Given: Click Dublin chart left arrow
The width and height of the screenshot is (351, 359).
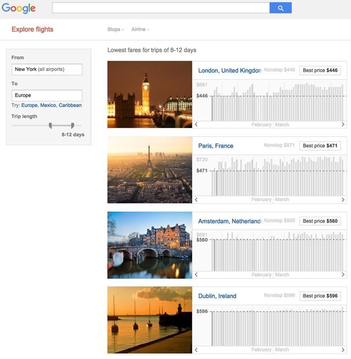Looking at the screenshot, I should (x=196, y=350).
